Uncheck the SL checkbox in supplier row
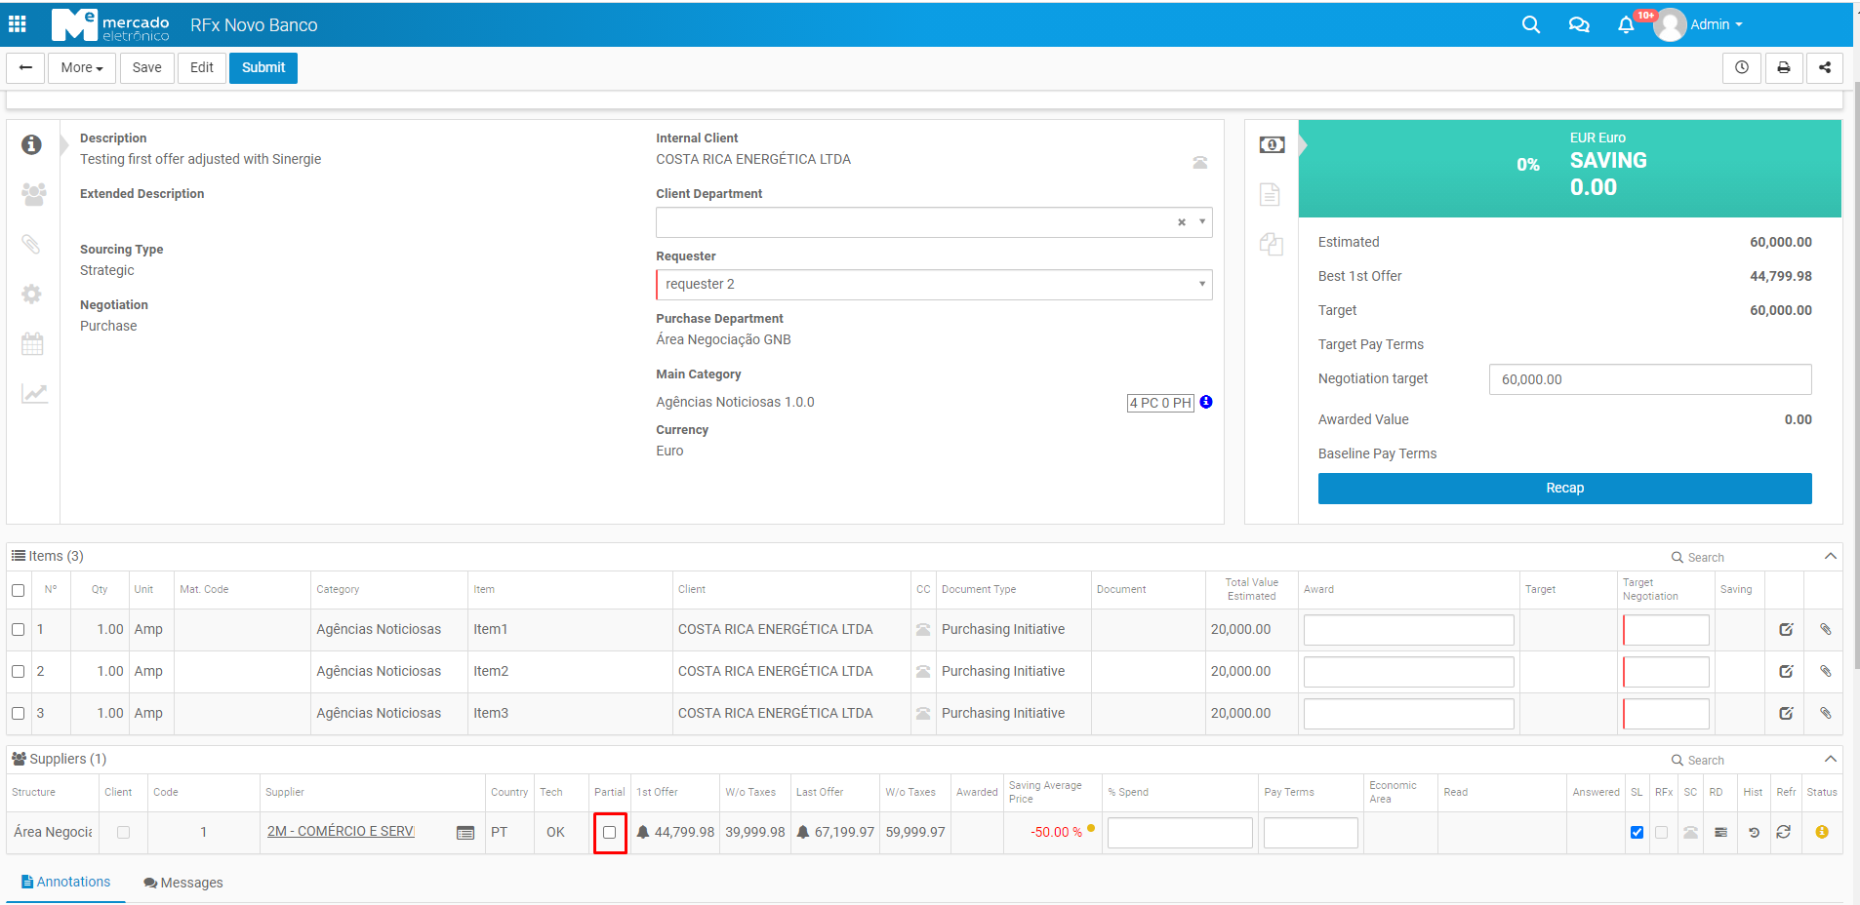The width and height of the screenshot is (1860, 905). pyautogui.click(x=1637, y=833)
